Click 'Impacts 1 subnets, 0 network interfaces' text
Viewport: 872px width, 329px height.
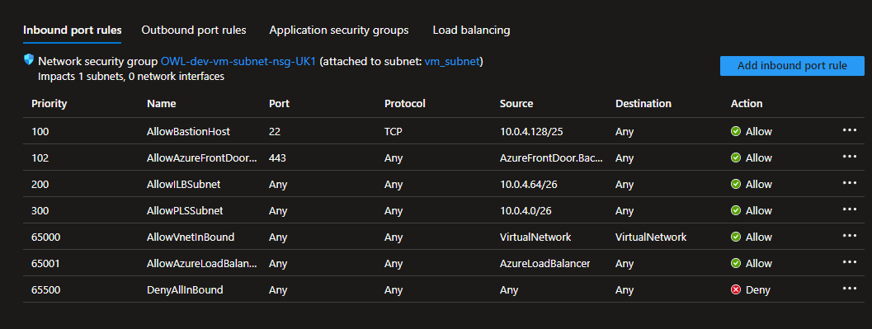[131, 77]
